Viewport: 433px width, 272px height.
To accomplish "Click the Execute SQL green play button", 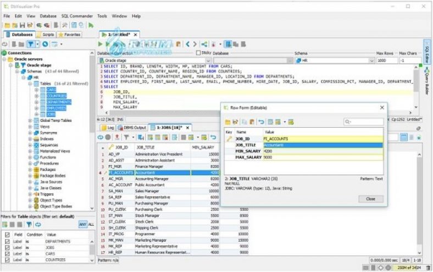I will (101, 43).
